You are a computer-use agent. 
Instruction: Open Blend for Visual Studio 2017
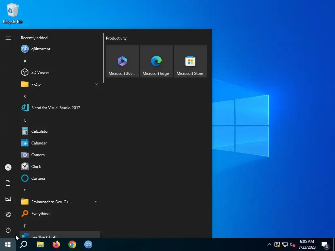point(60,108)
